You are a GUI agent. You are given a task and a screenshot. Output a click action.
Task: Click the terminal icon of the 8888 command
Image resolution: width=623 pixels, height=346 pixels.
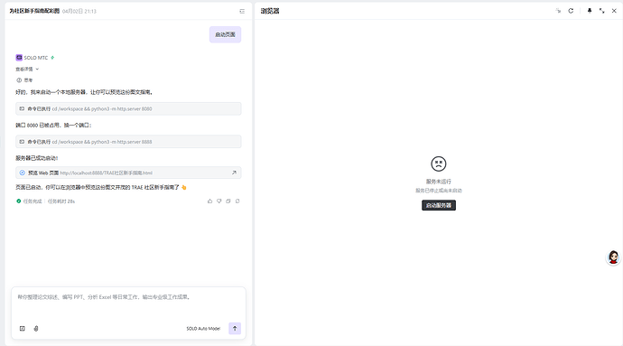point(22,142)
